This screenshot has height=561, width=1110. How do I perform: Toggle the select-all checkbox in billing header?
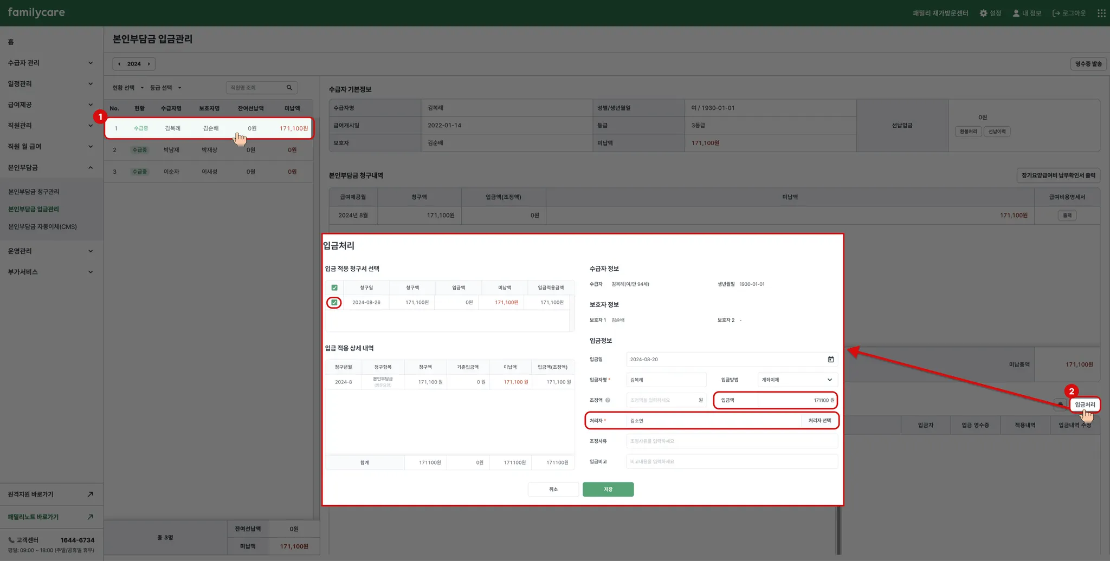(334, 288)
